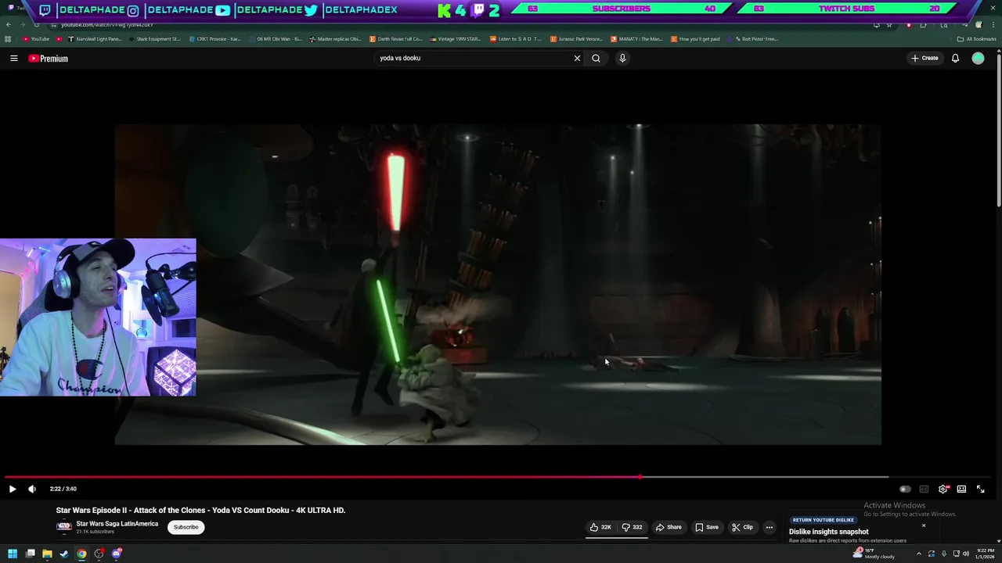Open Google Chrome from the taskbar
The height and width of the screenshot is (563, 1002).
pos(81,554)
